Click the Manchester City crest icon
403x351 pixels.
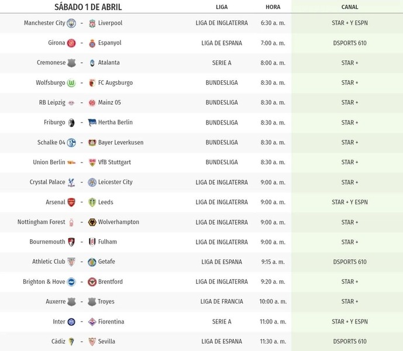[x=71, y=23]
